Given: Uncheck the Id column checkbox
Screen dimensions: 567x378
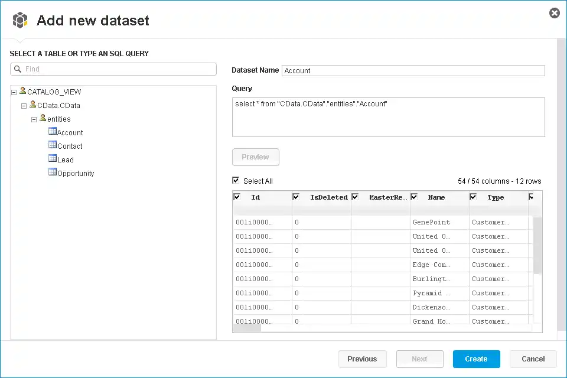Looking at the screenshot, I should (x=237, y=197).
